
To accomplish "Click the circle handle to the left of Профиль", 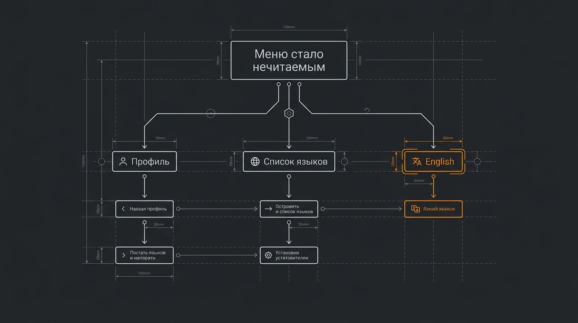I will [x=102, y=161].
